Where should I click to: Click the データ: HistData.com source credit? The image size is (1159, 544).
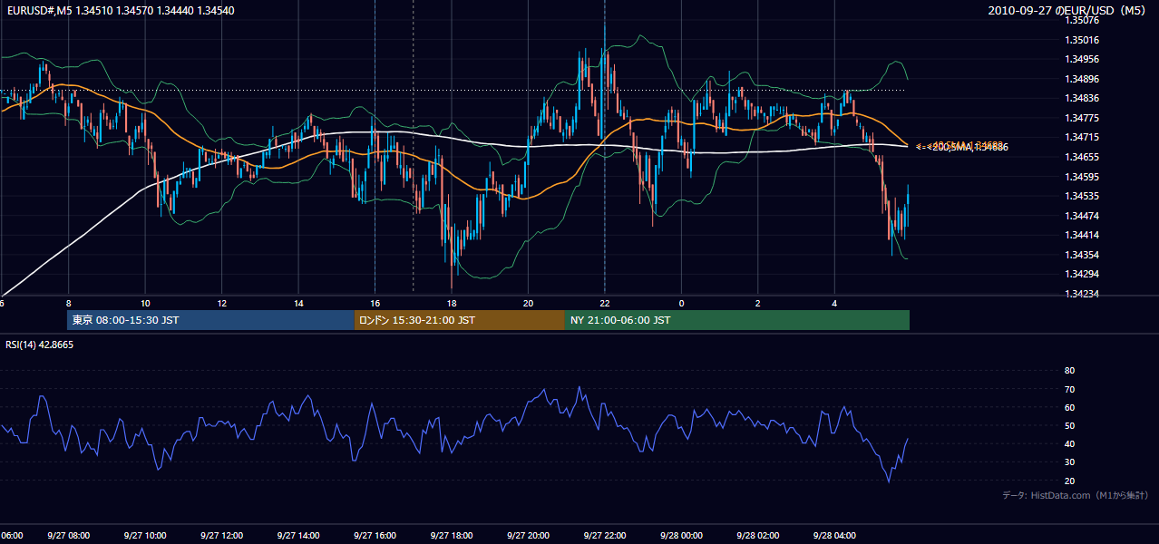click(1075, 496)
